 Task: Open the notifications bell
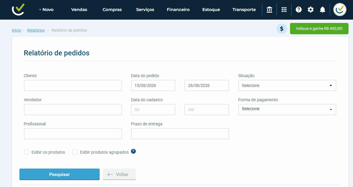tap(322, 10)
